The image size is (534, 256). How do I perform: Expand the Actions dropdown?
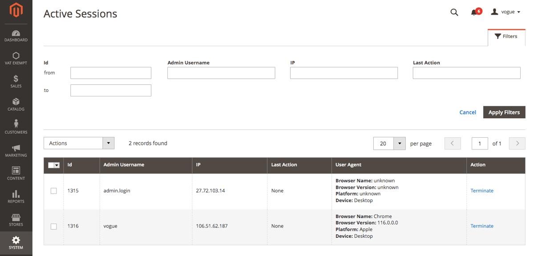click(109, 143)
